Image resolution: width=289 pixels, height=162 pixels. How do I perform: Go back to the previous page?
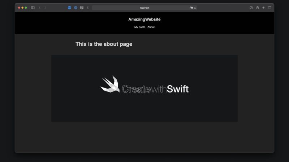(39, 8)
